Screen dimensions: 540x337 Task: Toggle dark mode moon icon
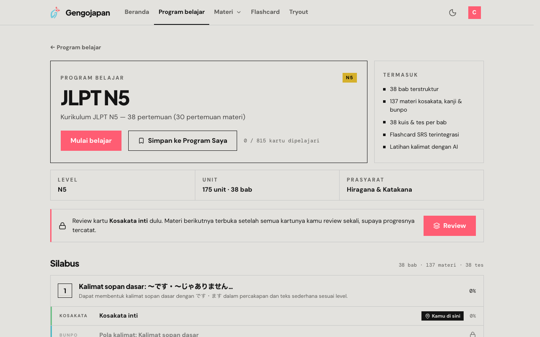coord(453,13)
